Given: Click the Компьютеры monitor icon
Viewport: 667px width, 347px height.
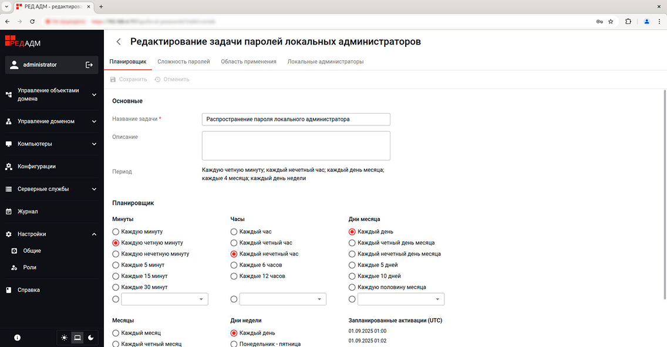Looking at the screenshot, I should (x=8, y=144).
